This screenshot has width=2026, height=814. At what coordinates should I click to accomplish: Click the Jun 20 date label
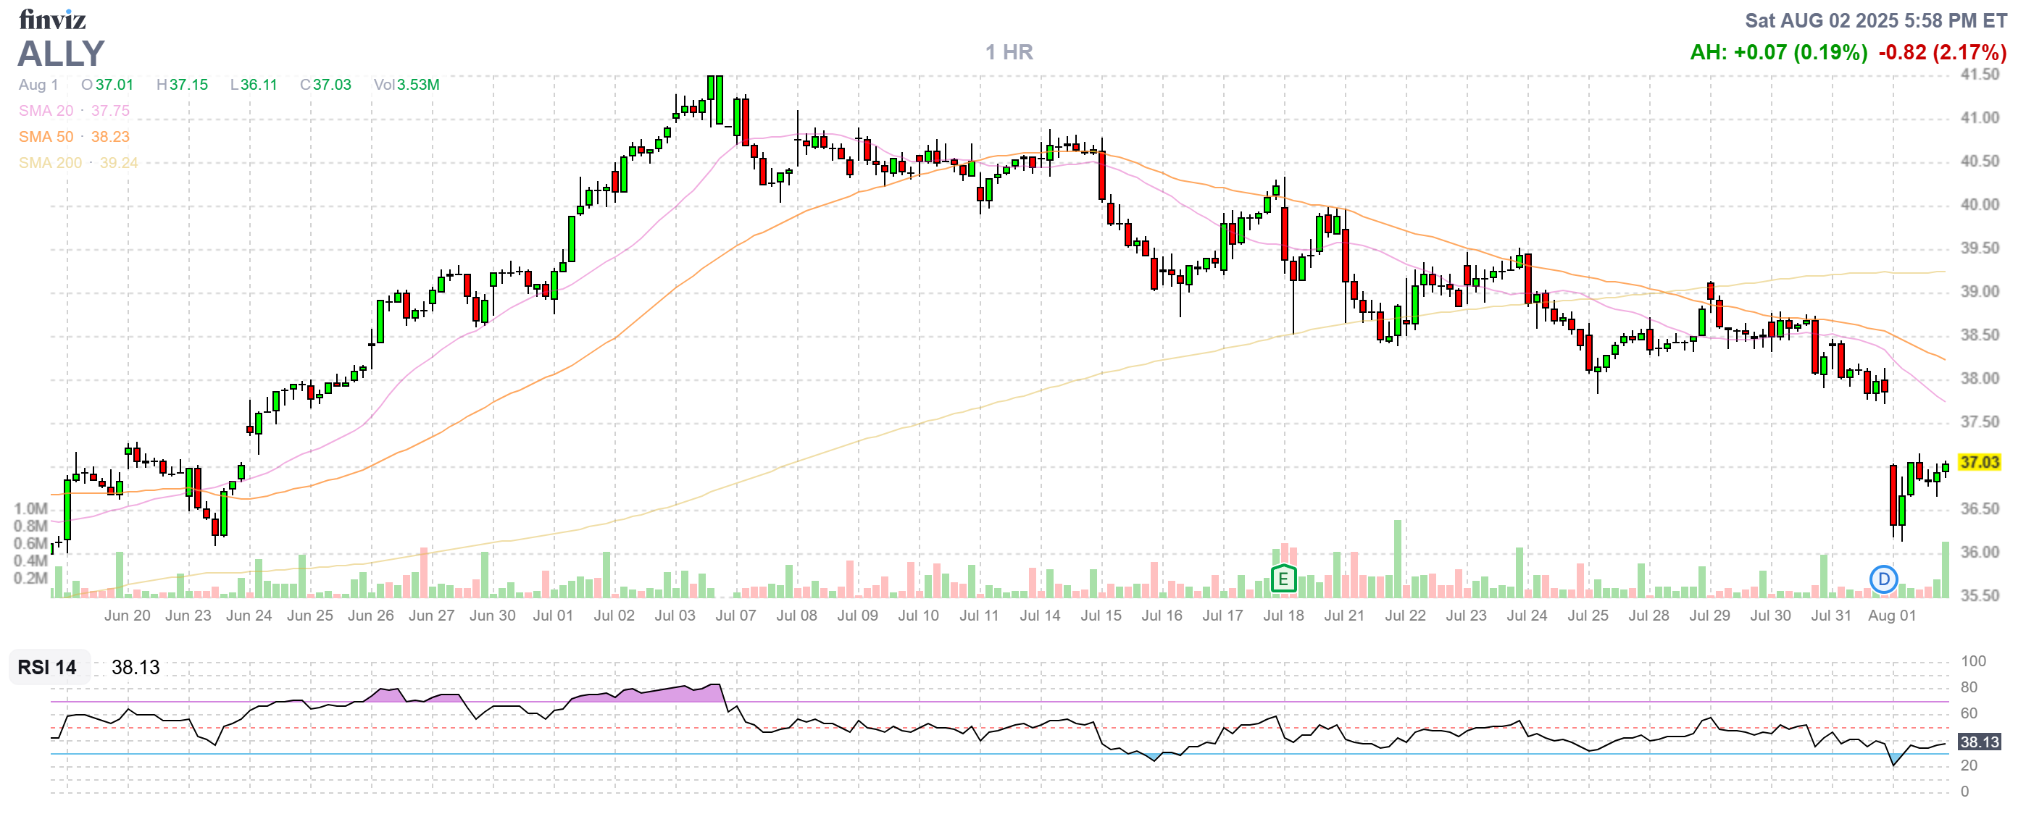coord(127,616)
